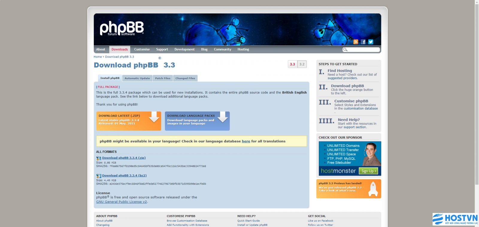This screenshot has height=227, width=479.
Task: Open the Support menu
Action: (x=162, y=50)
